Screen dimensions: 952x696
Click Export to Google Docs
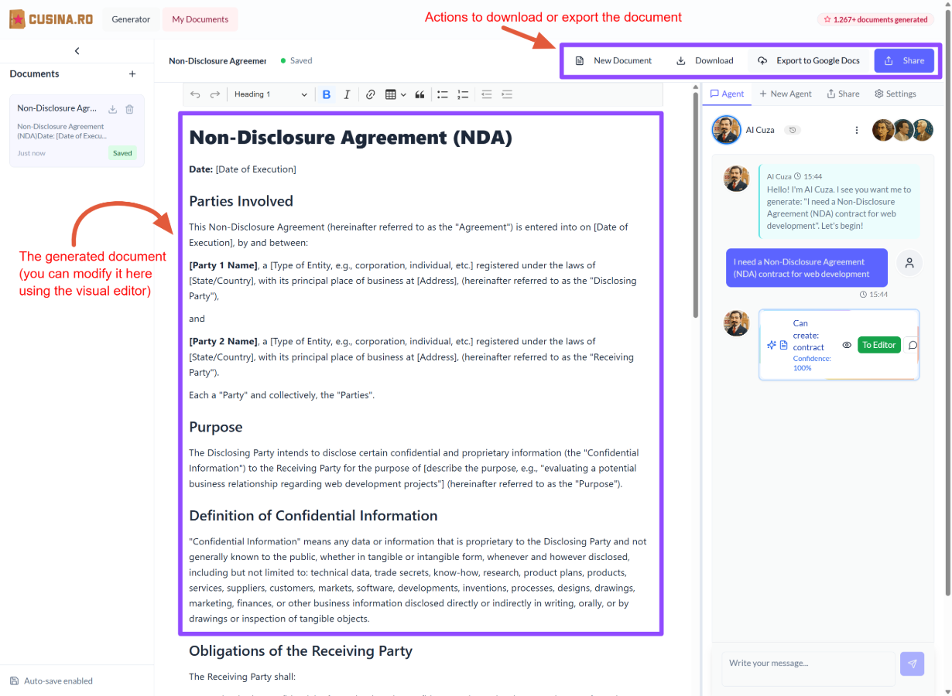[809, 60]
